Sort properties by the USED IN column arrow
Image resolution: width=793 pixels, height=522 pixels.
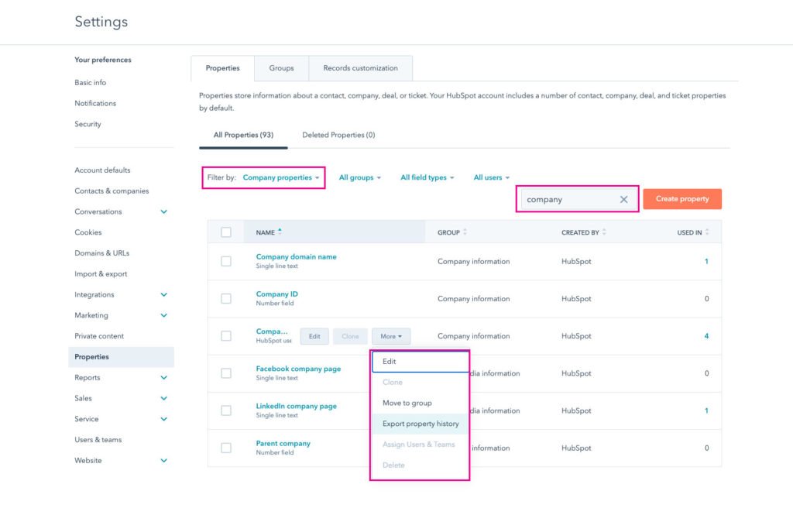(x=705, y=232)
